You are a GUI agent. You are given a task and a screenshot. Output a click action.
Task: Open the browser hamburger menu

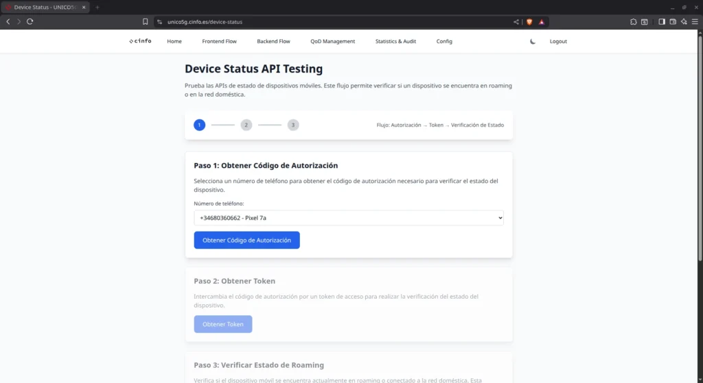[695, 22]
